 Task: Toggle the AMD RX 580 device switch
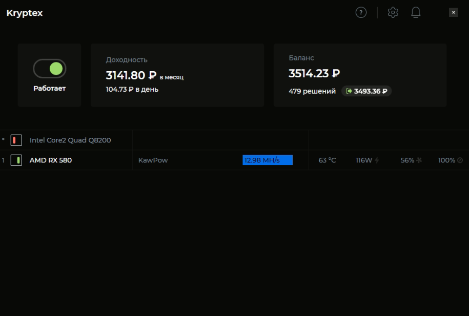(x=16, y=160)
